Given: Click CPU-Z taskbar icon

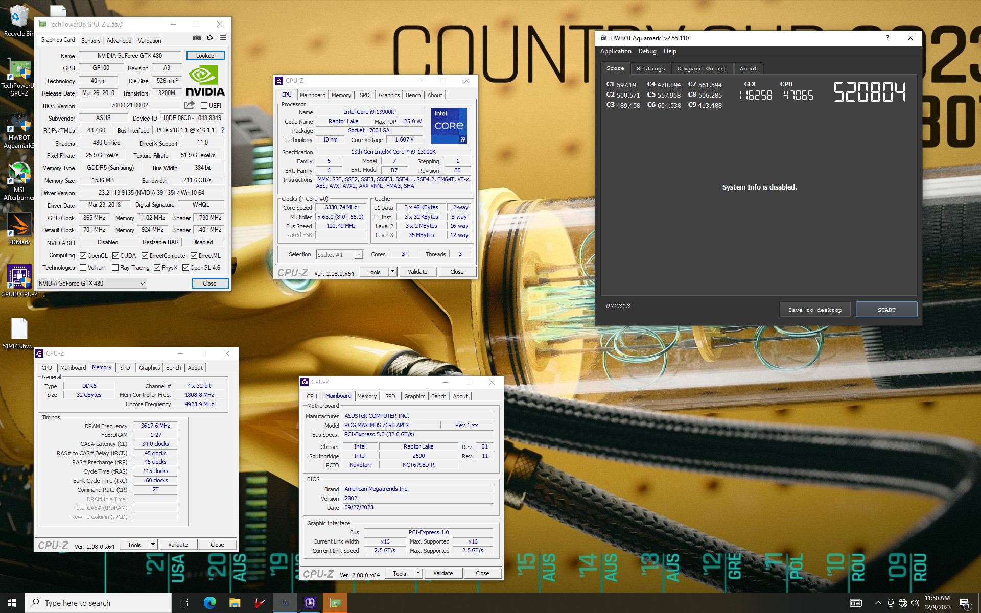Looking at the screenshot, I should click(x=310, y=603).
